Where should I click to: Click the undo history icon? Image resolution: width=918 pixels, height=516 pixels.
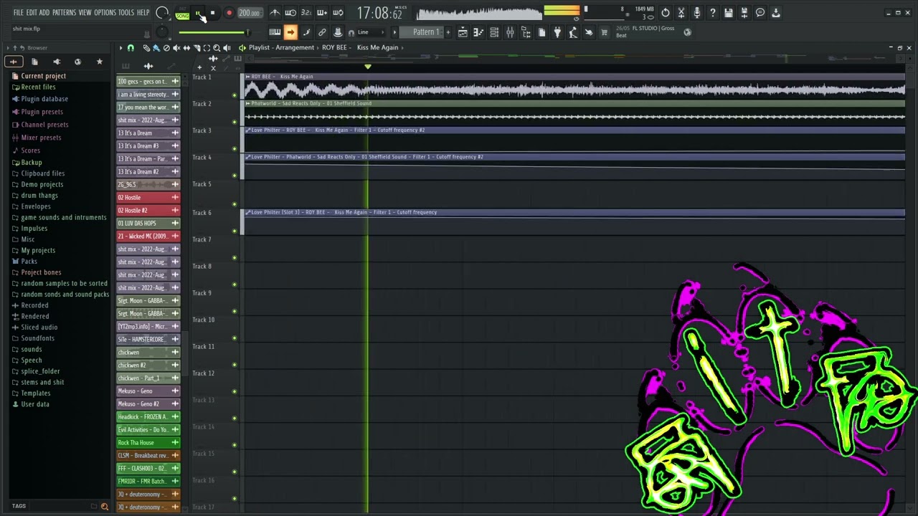click(x=666, y=13)
